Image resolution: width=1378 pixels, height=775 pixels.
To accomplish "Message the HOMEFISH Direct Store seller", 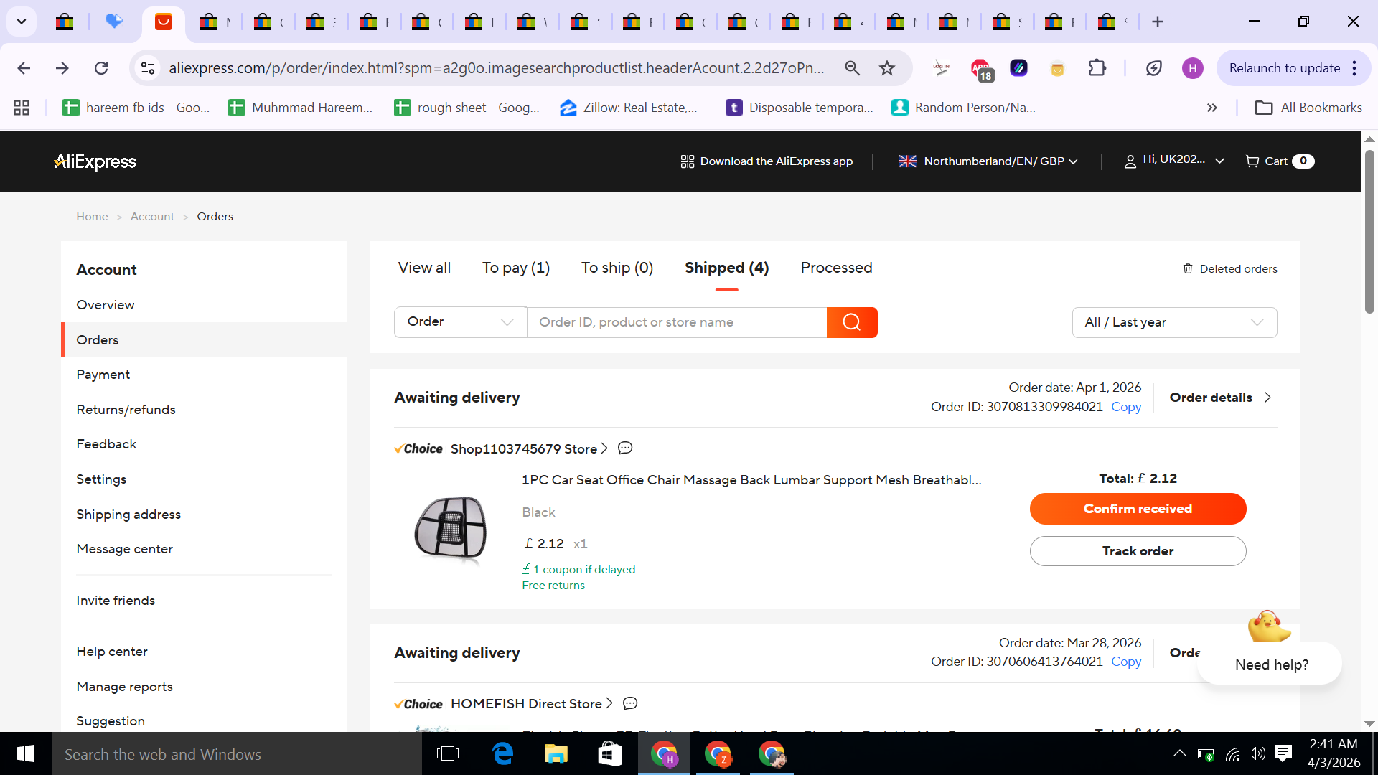I will pyautogui.click(x=630, y=704).
